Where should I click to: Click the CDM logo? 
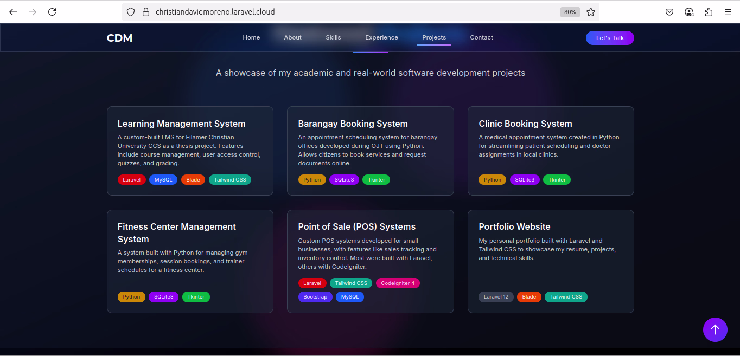coord(119,38)
